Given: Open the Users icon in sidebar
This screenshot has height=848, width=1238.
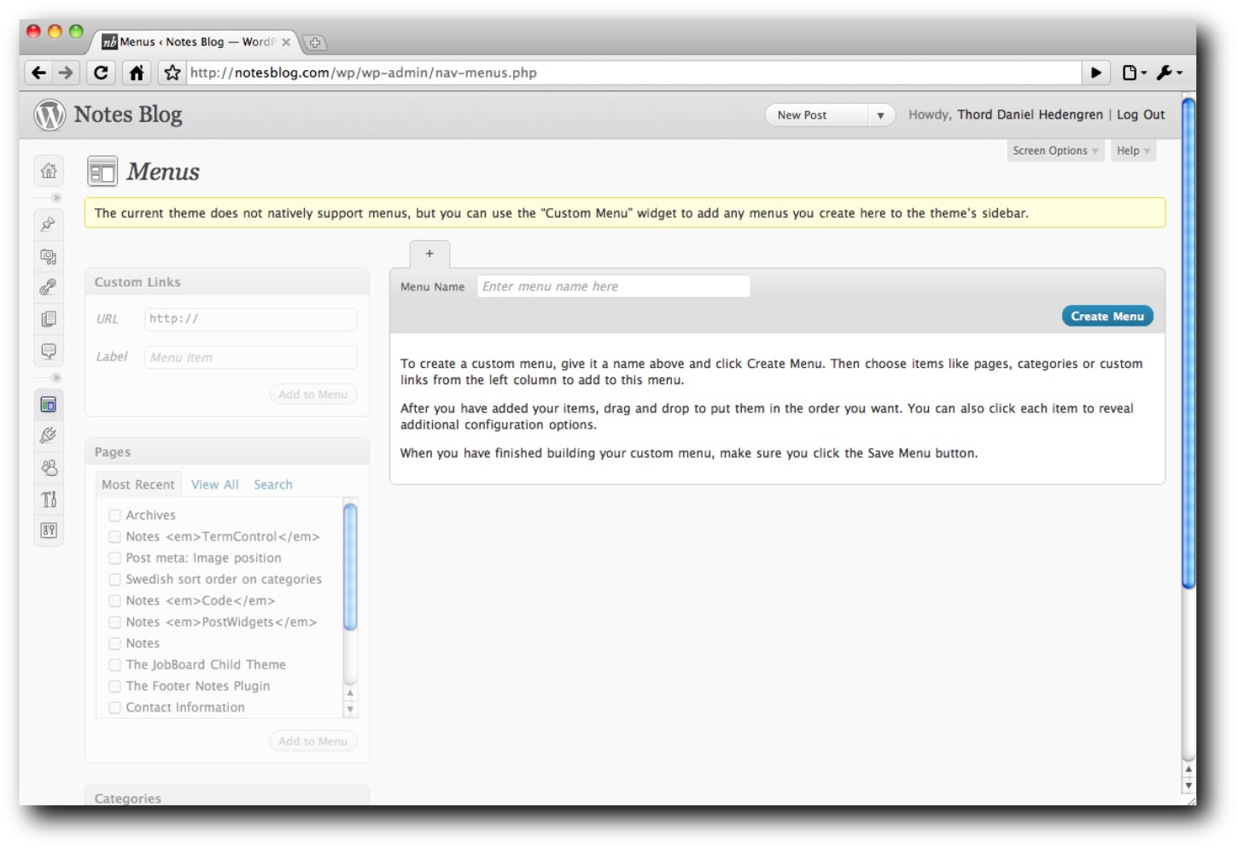Looking at the screenshot, I should coord(49,467).
